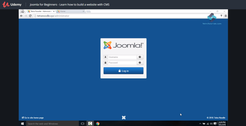Open Task View in the taskbar
The image size is (246, 126).
(x=83, y=124)
